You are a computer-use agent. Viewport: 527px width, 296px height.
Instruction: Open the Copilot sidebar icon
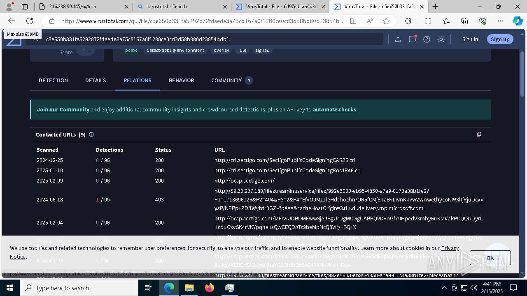point(518,21)
